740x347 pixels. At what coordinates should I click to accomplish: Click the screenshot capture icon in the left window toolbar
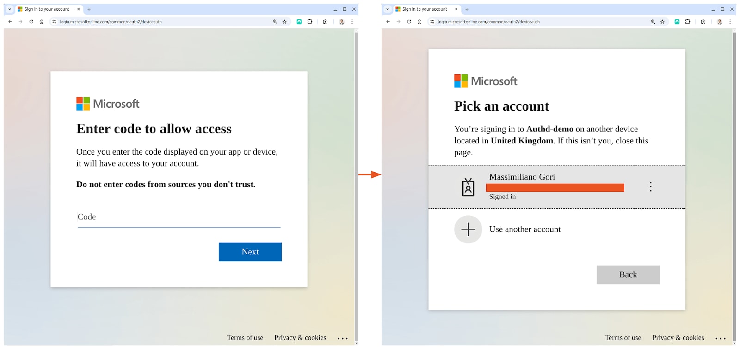[x=325, y=22]
